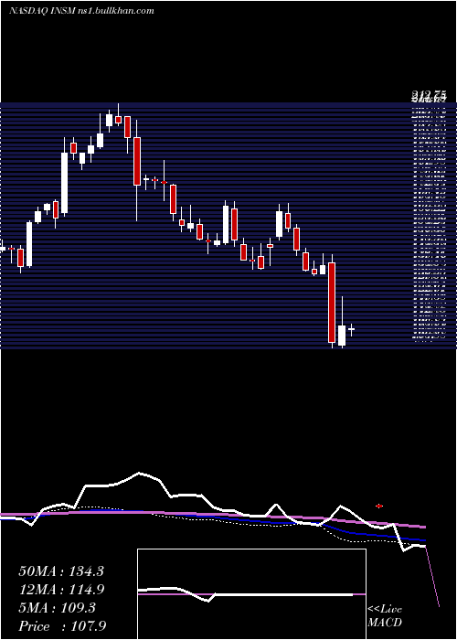Viewport: 457px width, 640px height.
Task: Click the NASDAQ INSM ns1.bullkhan.com title text
Action: pyautogui.click(x=81, y=11)
